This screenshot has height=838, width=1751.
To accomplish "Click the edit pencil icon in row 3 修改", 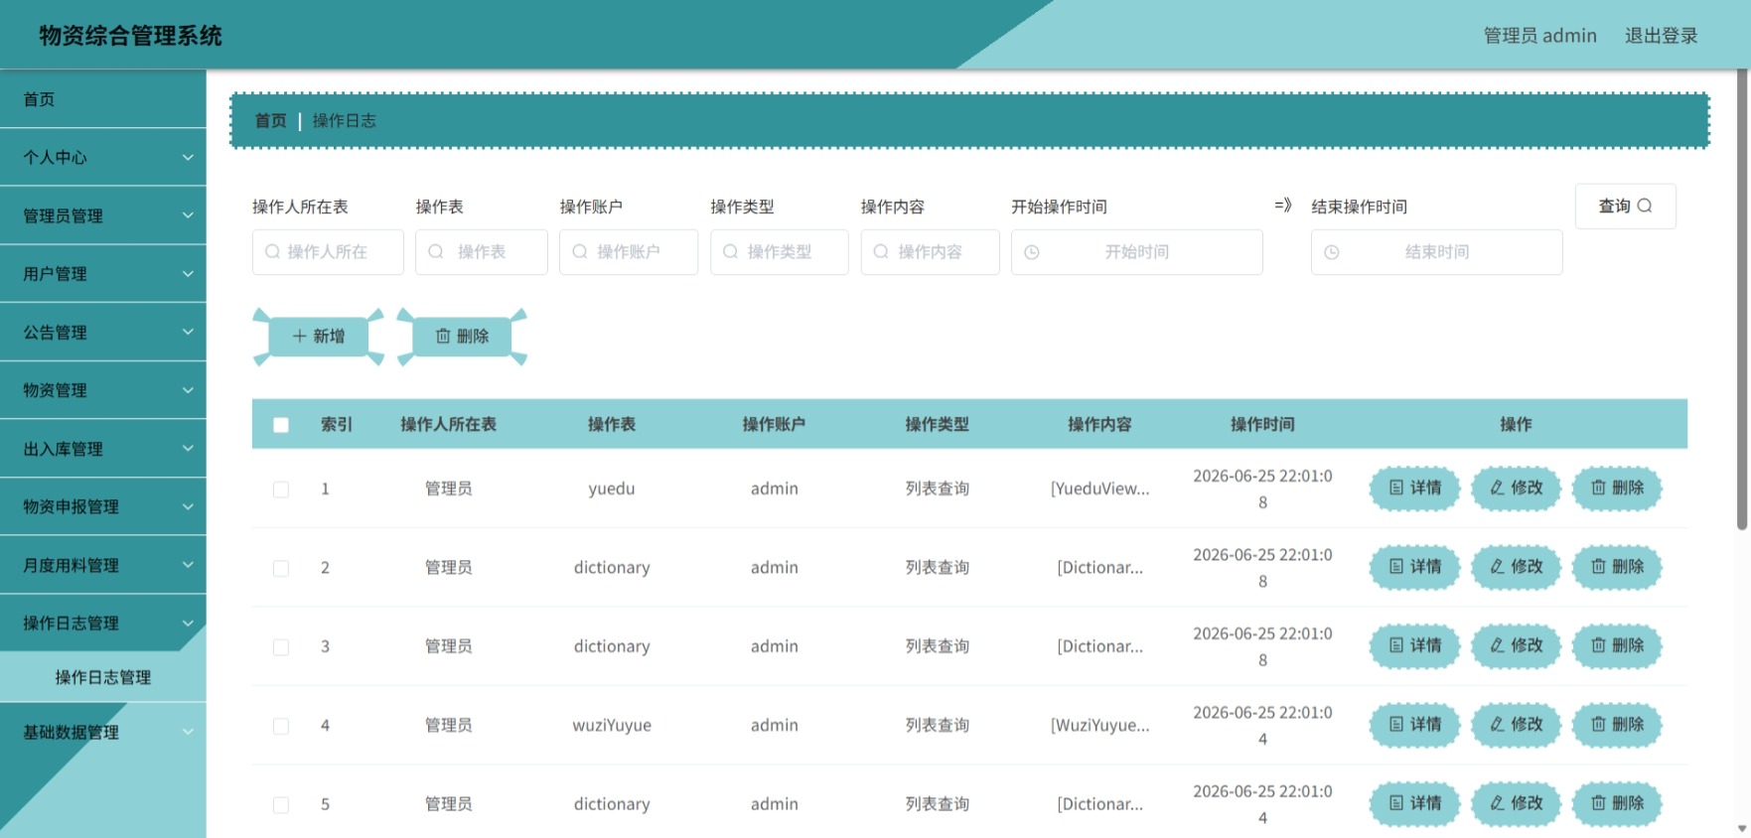I will (1497, 645).
